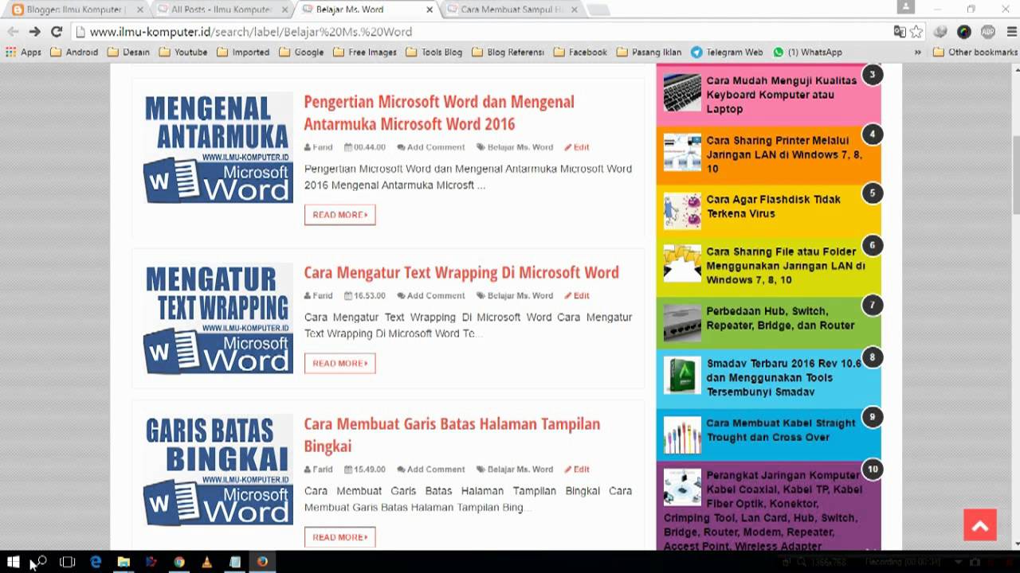Open the Free Images bookmarks folder
The width and height of the screenshot is (1020, 573).
click(364, 52)
